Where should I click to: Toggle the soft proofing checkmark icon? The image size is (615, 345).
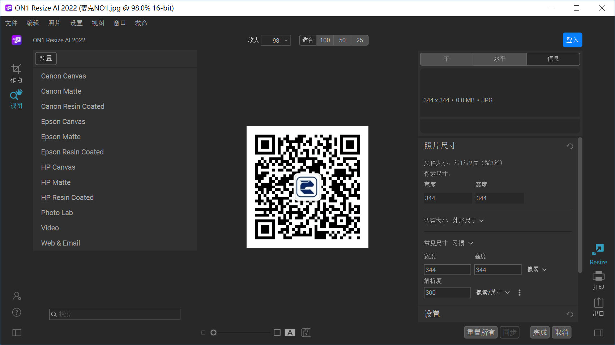coord(306,333)
